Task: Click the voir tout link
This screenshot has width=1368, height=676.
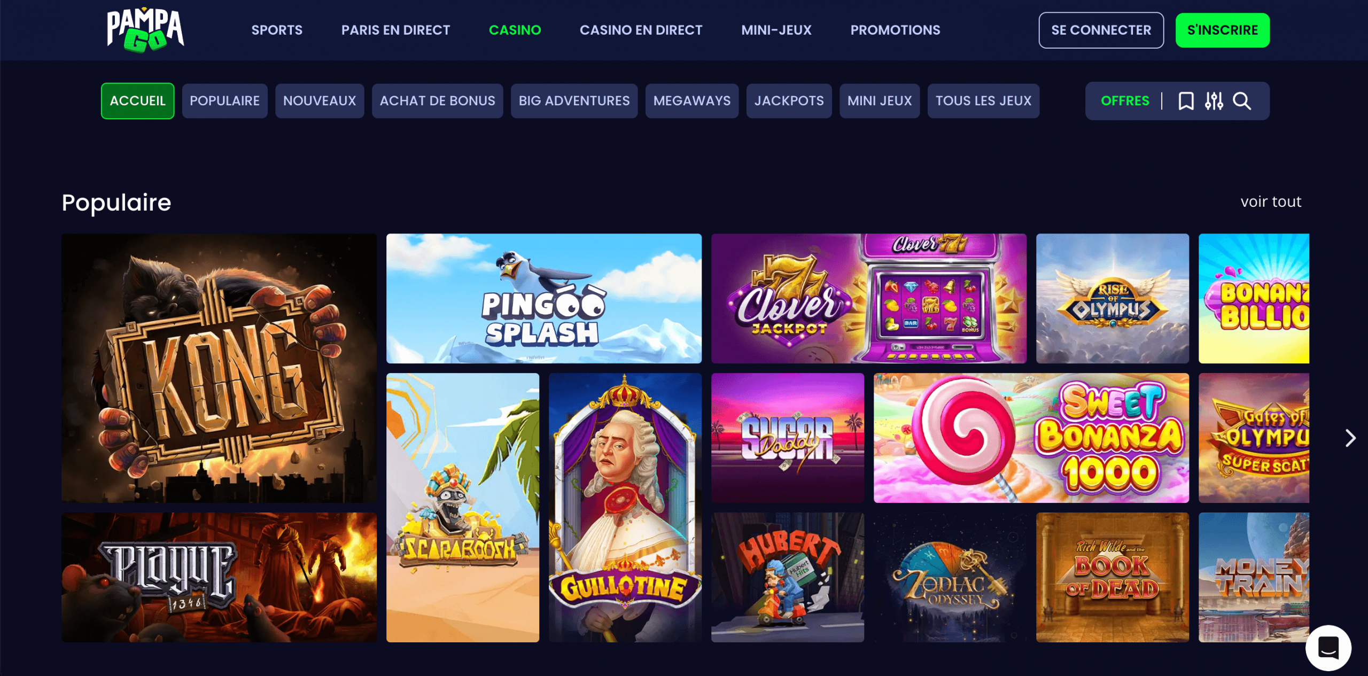Action: click(x=1271, y=202)
